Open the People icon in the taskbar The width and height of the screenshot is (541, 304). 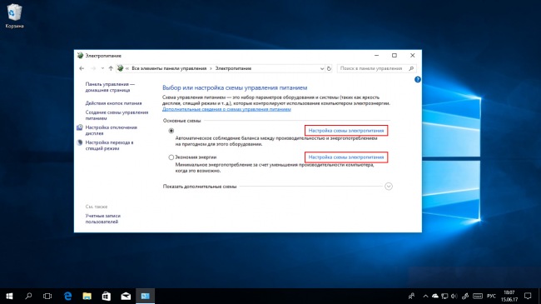pyautogui.click(x=411, y=296)
